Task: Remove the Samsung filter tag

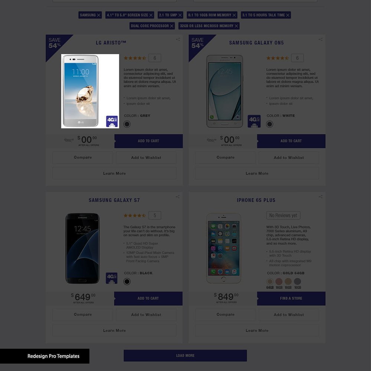Action: (99, 15)
